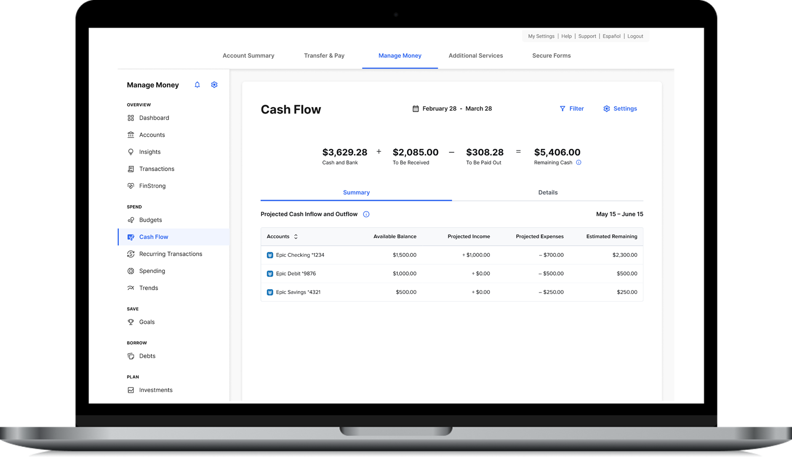Click the Trends line icon
This screenshot has height=457, width=792.
tap(131, 288)
